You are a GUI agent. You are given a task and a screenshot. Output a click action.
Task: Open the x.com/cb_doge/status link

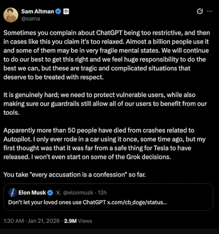pos(137,202)
